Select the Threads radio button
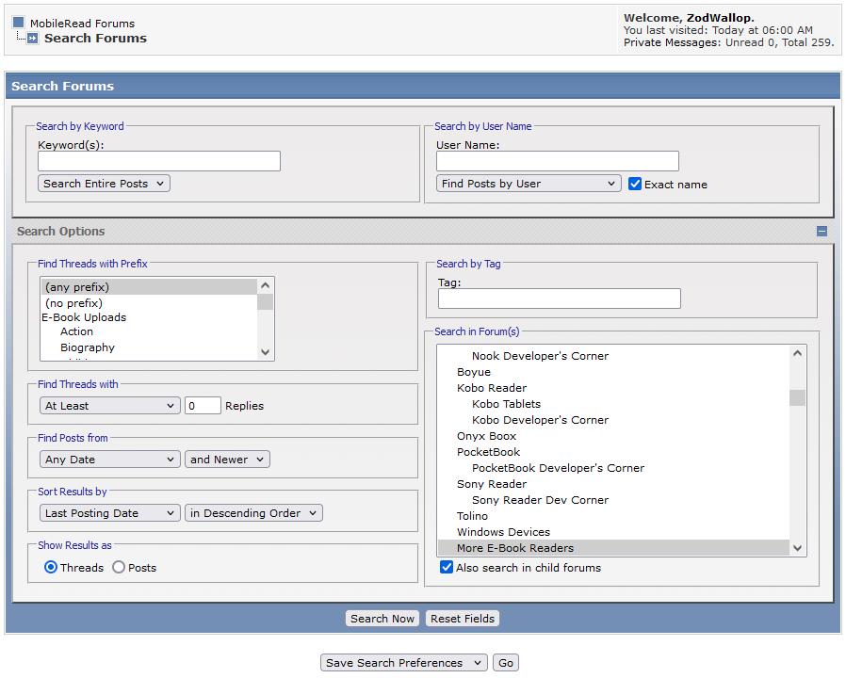The image size is (846, 678). 51,567
